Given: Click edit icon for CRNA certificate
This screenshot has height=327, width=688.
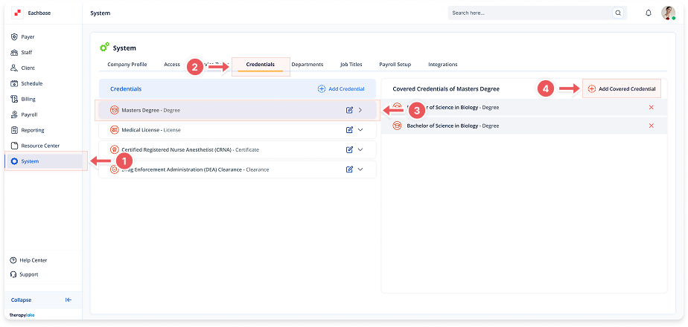Looking at the screenshot, I should coord(349,149).
